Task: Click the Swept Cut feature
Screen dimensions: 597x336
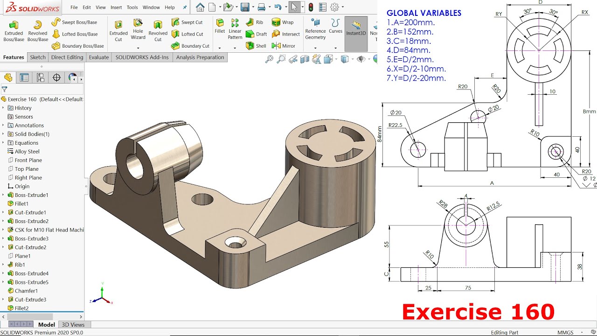Action: click(187, 22)
